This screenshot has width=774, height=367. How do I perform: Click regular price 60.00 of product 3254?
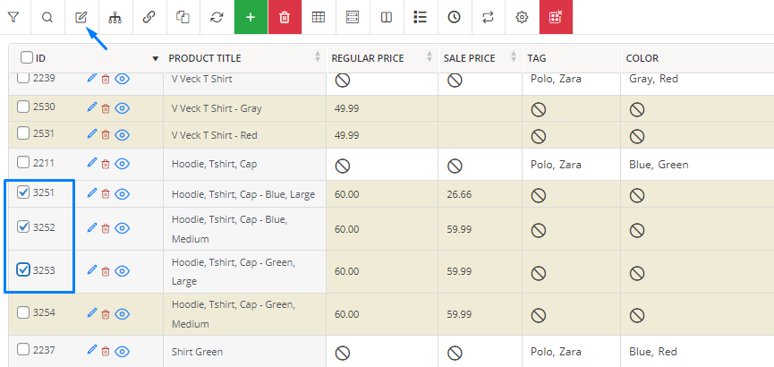click(x=346, y=314)
